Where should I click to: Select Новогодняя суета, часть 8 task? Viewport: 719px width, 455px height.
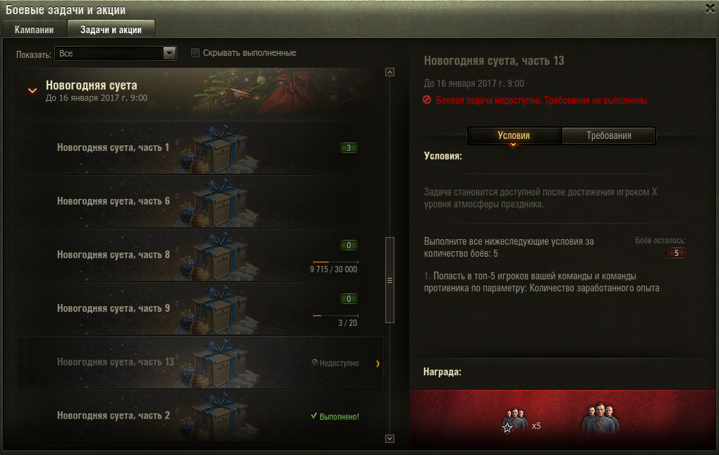200,255
